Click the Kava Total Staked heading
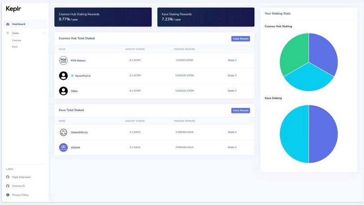This screenshot has height=205, width=364. coord(71,110)
